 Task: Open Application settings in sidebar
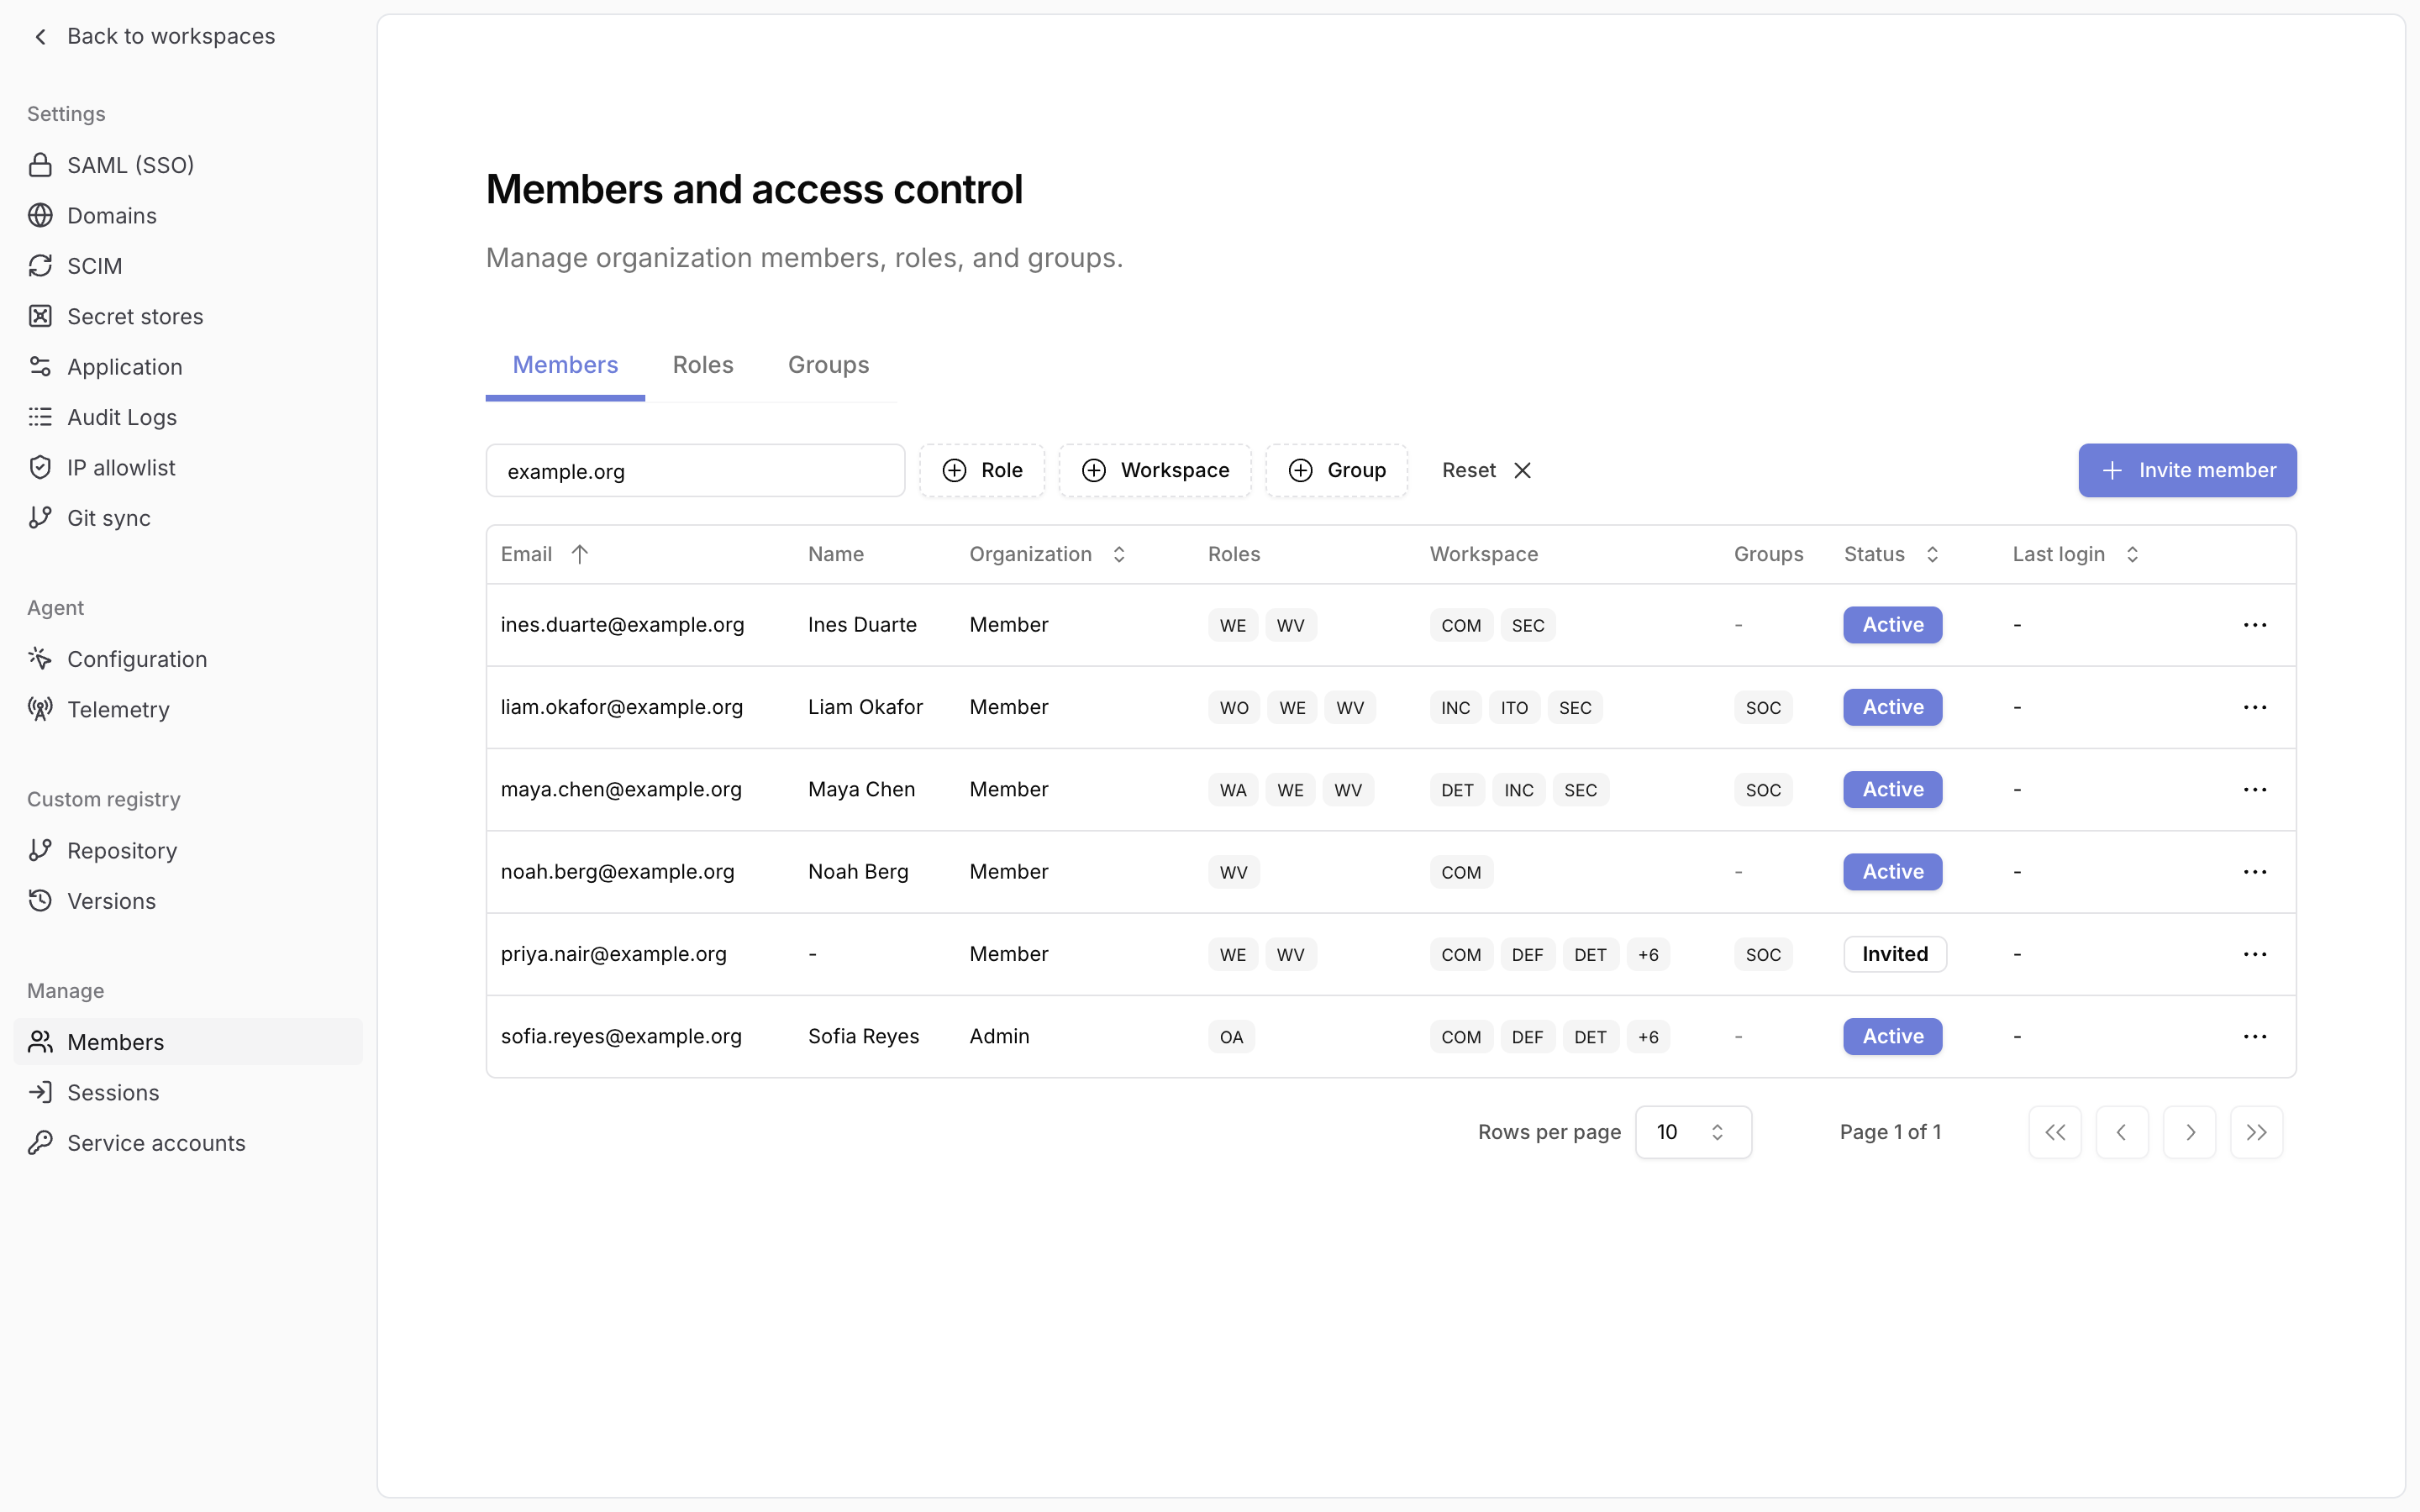188,367
